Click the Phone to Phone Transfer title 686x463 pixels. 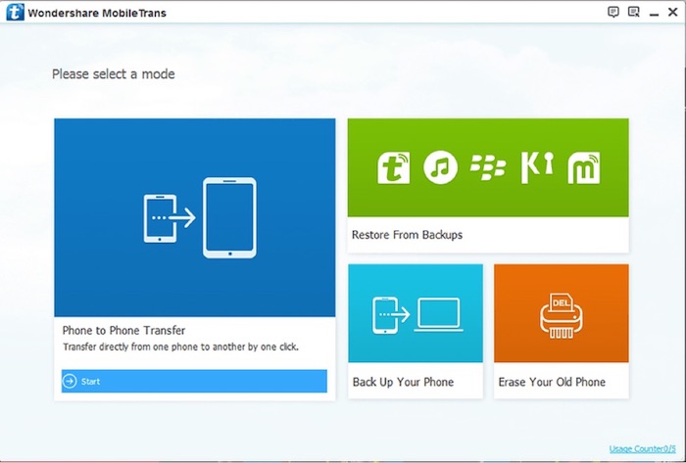click(123, 331)
